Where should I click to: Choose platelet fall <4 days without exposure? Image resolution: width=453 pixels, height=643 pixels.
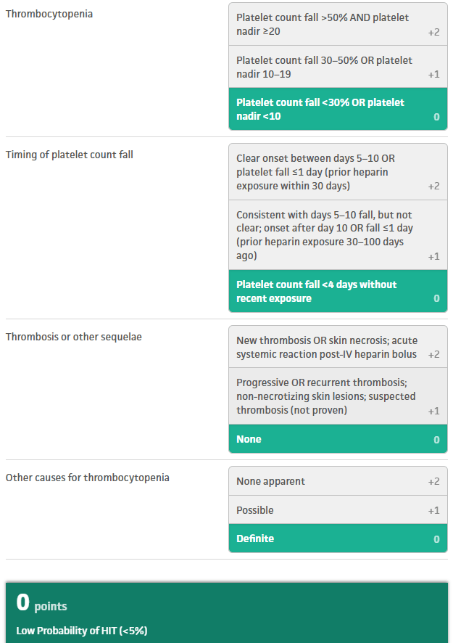coord(338,291)
